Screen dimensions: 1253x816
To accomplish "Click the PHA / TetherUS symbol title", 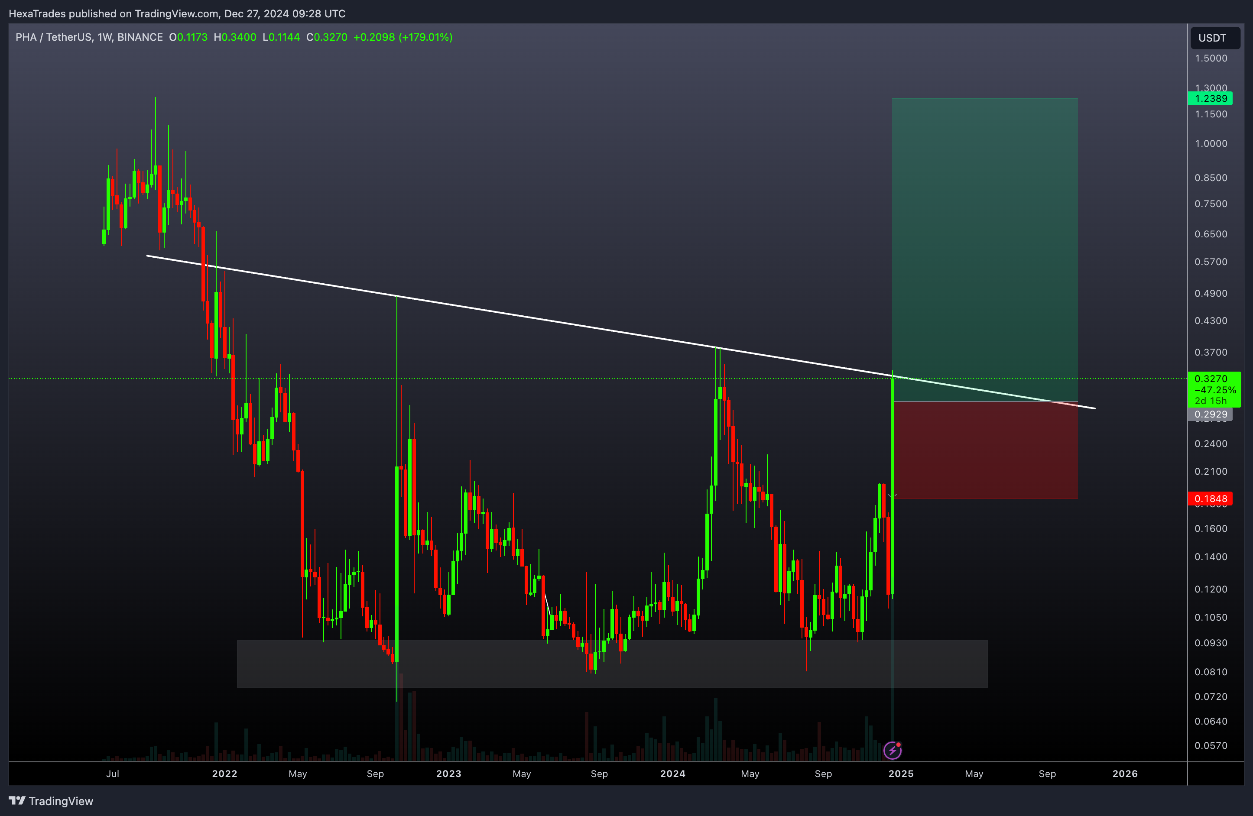I will pyautogui.click(x=89, y=37).
